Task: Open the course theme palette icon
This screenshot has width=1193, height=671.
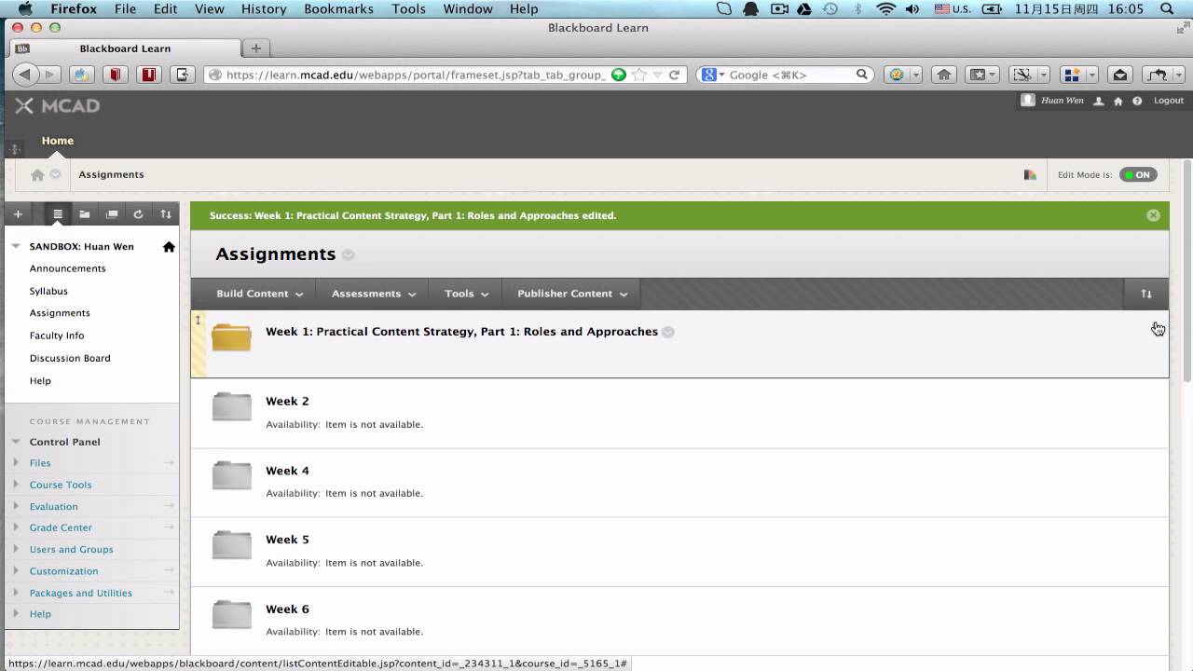Action: click(x=1030, y=174)
